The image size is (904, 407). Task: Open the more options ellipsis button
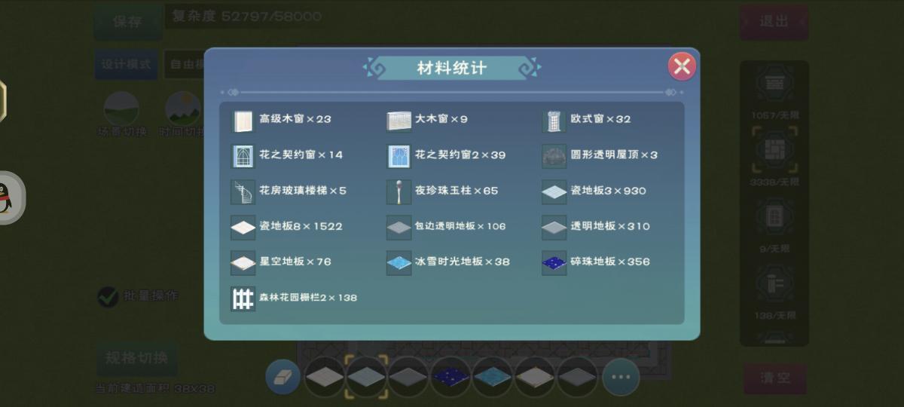[x=621, y=378]
